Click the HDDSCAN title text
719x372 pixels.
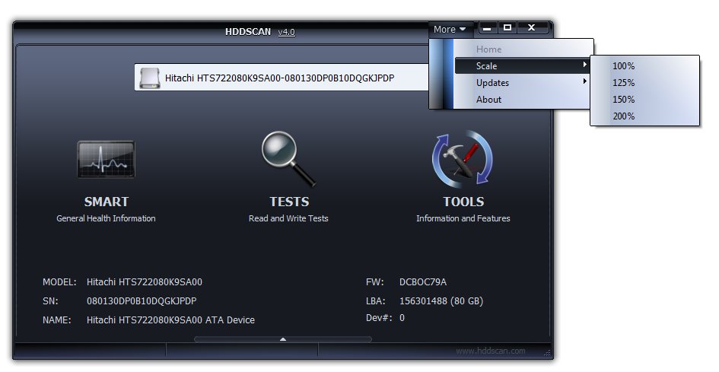[248, 32]
